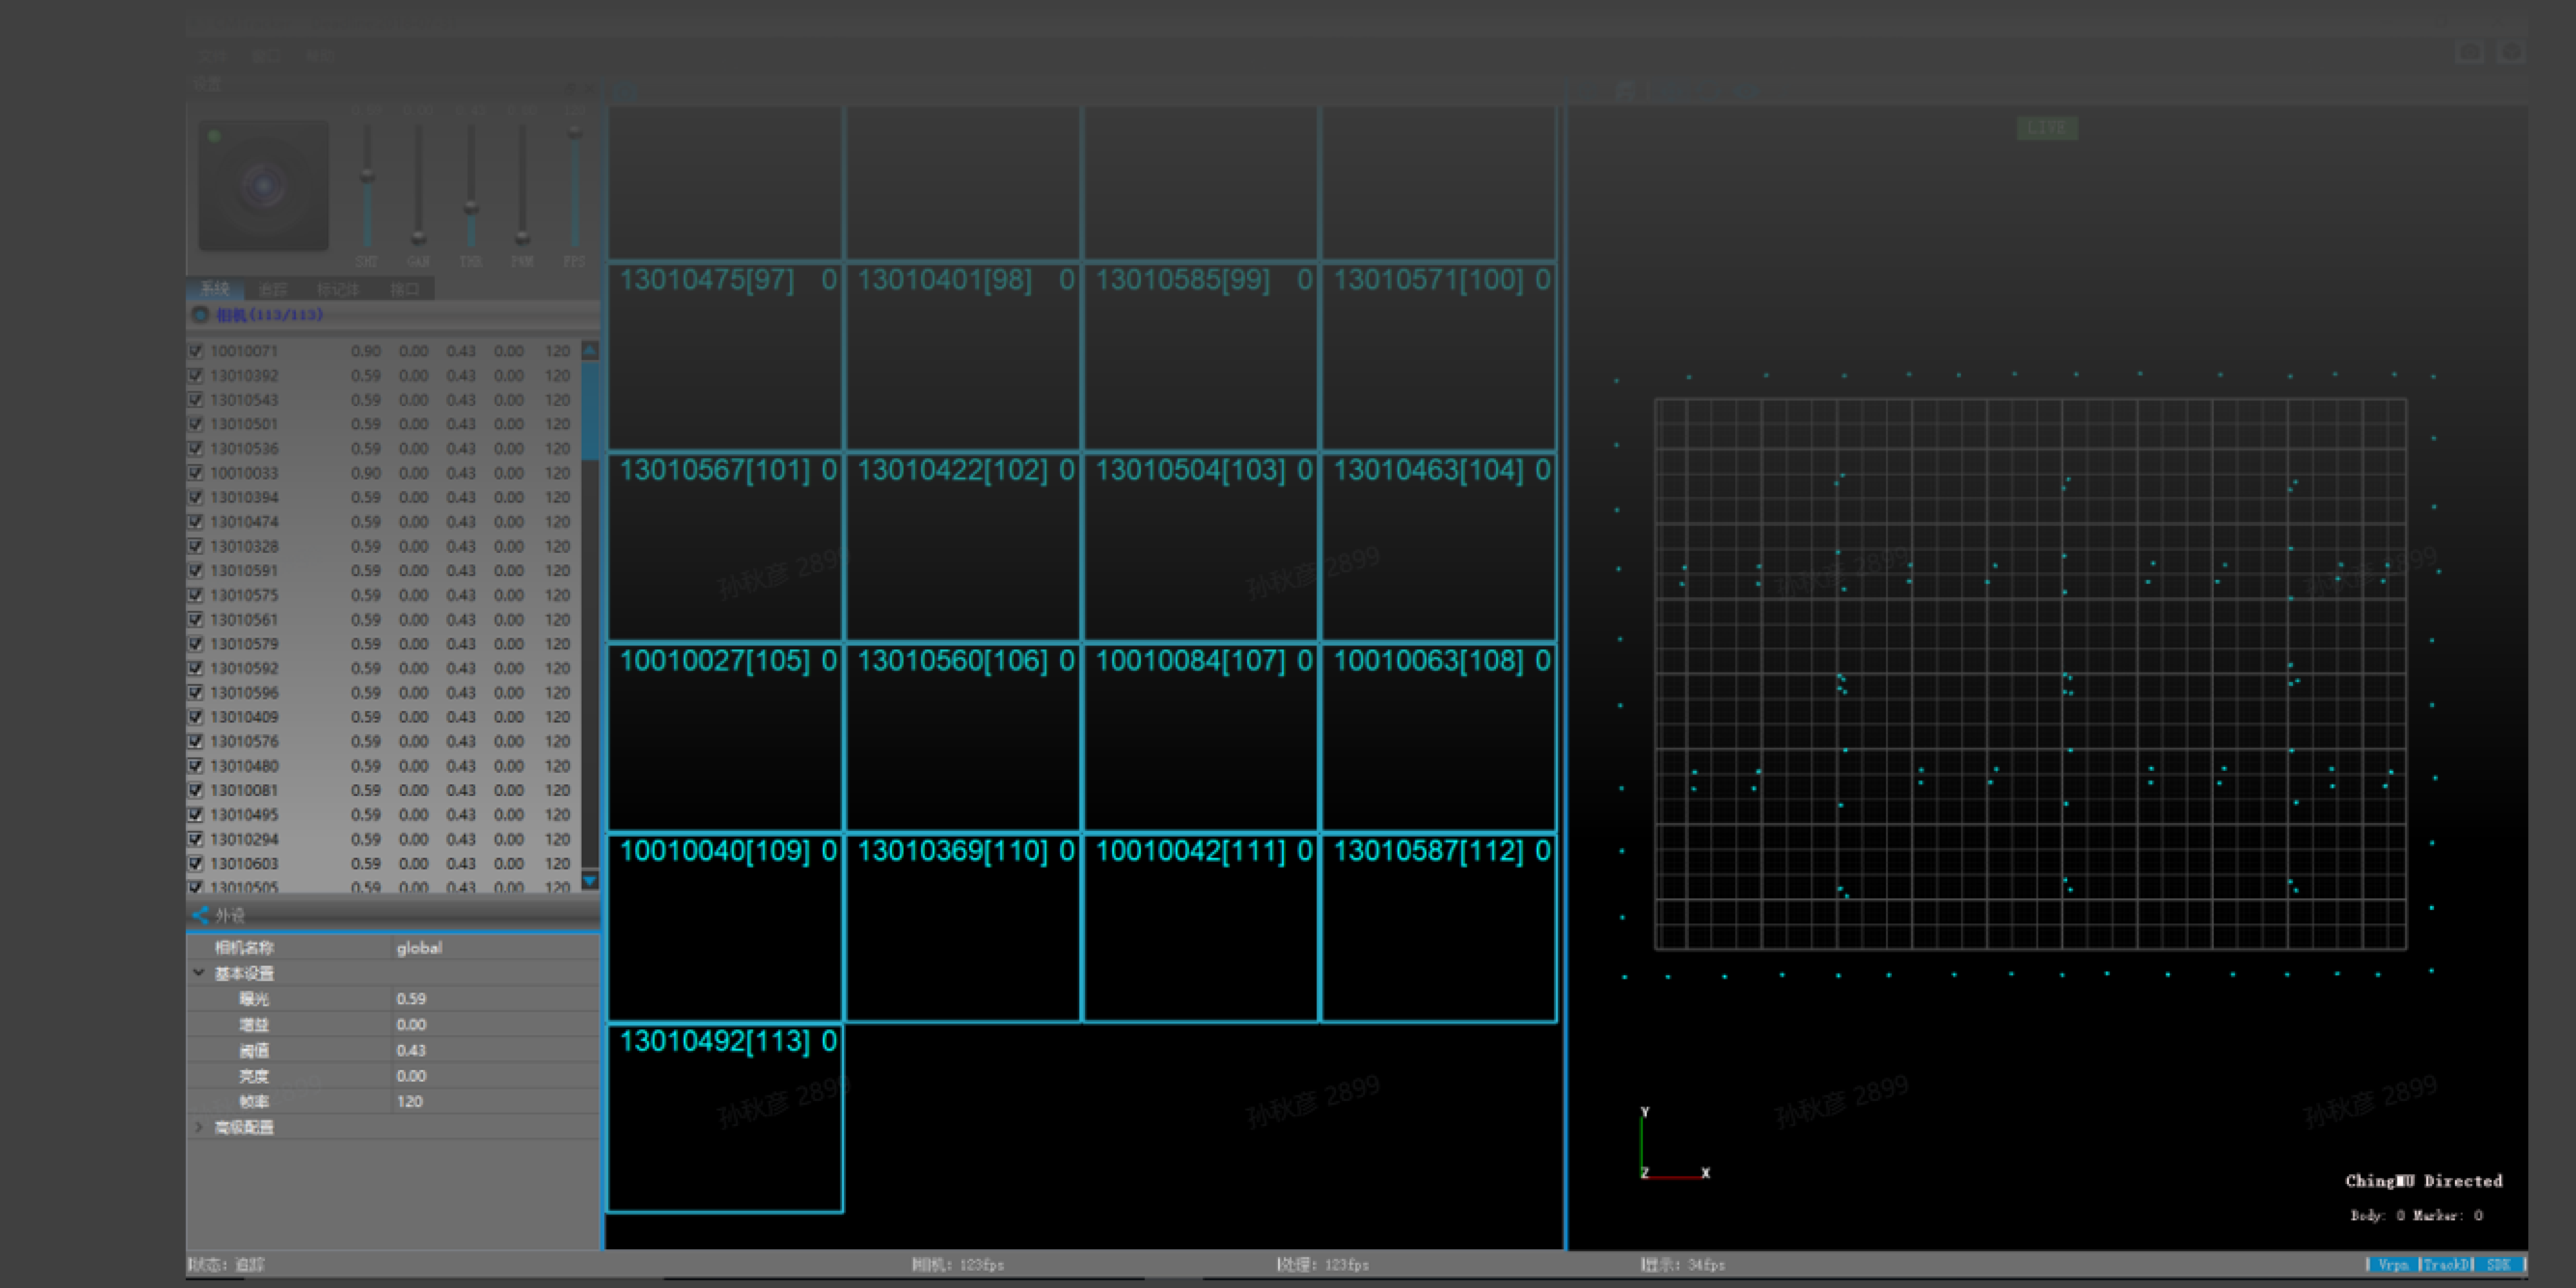
Task: Switch to the 标记体 tab
Action: tap(338, 289)
